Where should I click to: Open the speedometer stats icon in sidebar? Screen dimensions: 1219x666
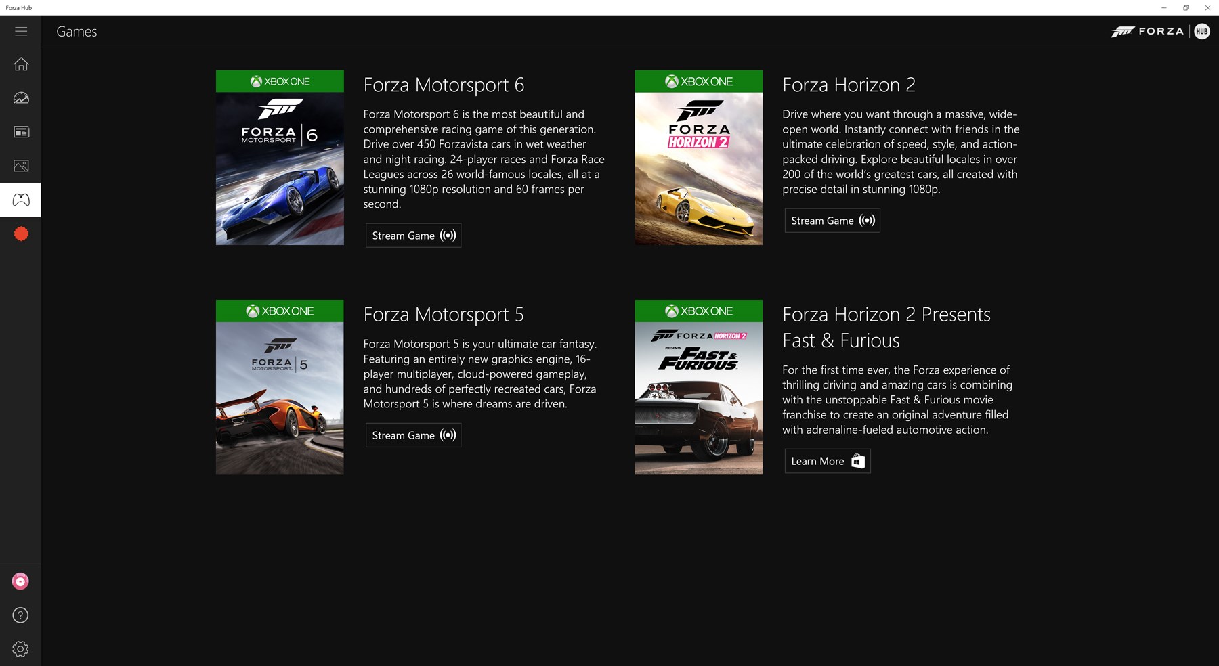click(x=21, y=98)
